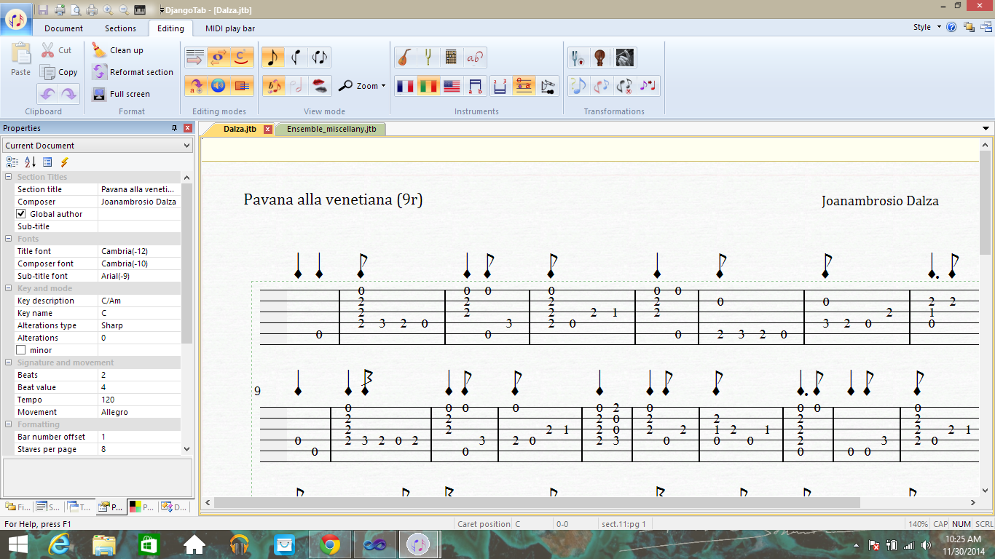
Task: Switch to Ensemble_miscellany.jtb document tab
Action: coord(331,129)
